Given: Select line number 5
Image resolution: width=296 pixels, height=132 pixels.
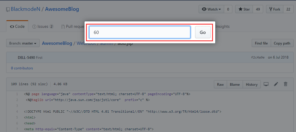Looking at the screenshot, I should (x=17, y=117).
